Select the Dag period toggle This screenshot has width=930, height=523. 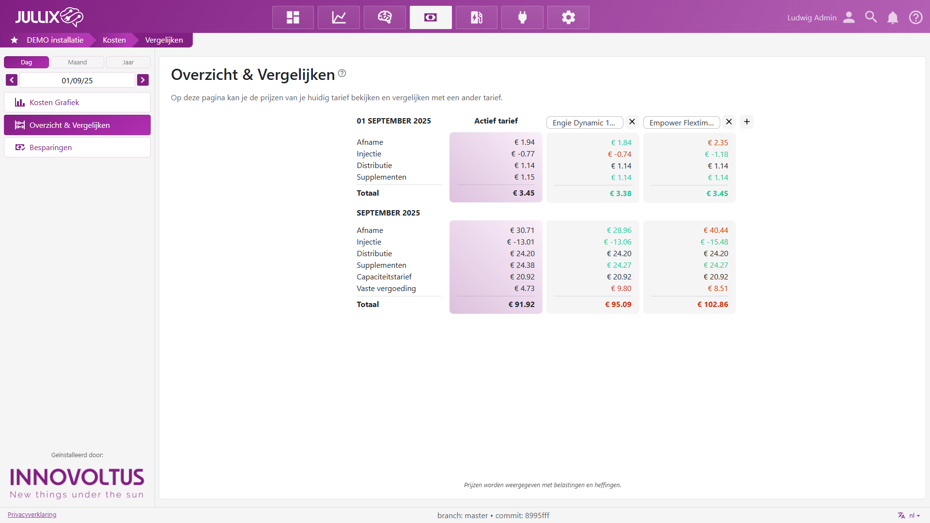tap(26, 62)
